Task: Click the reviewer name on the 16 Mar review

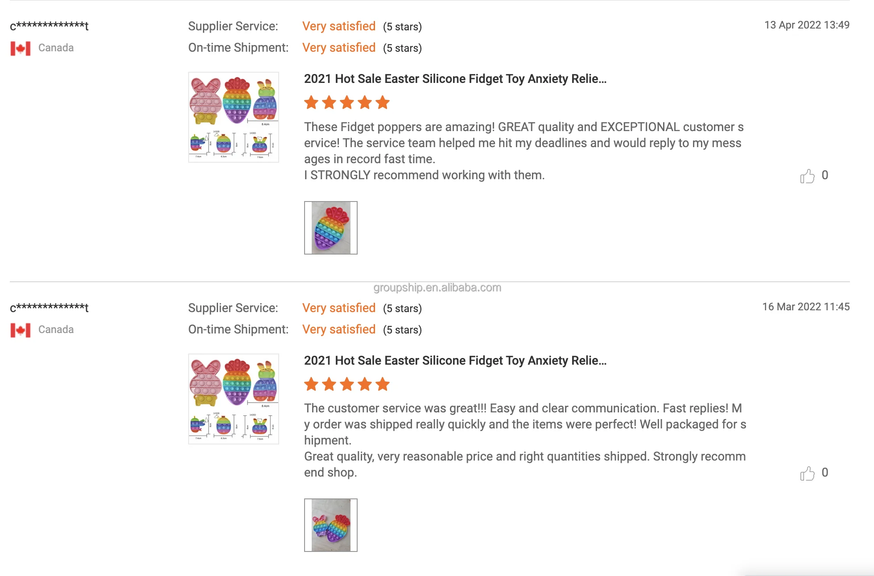Action: click(49, 308)
